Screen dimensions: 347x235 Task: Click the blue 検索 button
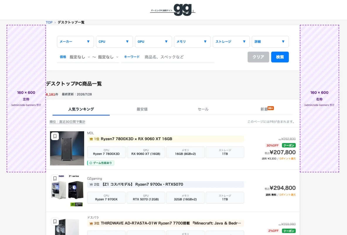280,57
